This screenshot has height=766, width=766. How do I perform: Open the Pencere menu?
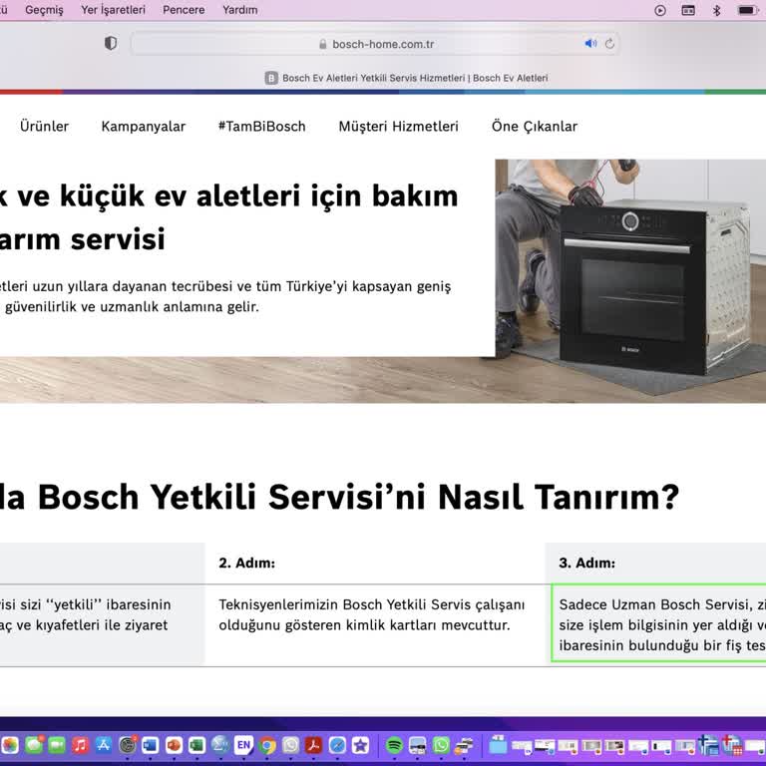pos(184,10)
